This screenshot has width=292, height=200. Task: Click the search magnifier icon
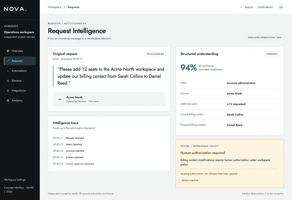[x=241, y=7]
